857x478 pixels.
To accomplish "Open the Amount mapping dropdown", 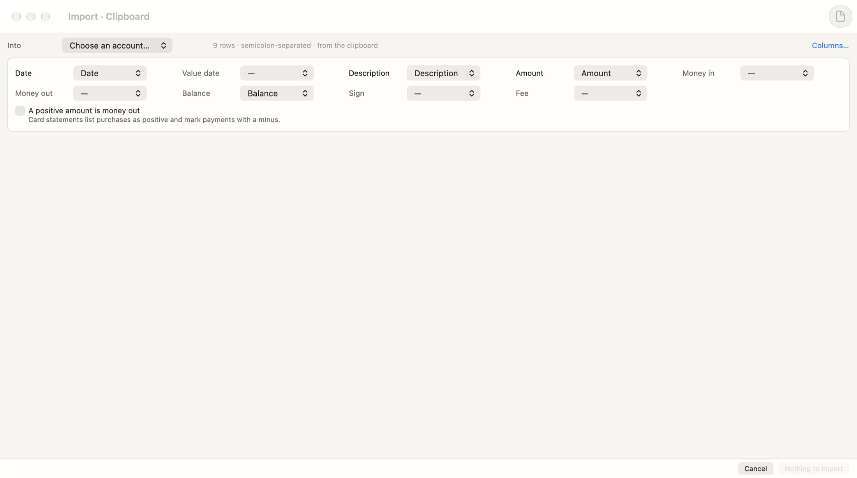I will 610,73.
